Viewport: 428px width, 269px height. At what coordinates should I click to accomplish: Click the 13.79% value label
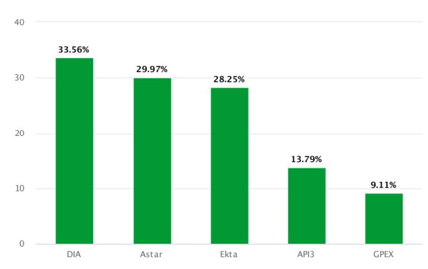(307, 159)
